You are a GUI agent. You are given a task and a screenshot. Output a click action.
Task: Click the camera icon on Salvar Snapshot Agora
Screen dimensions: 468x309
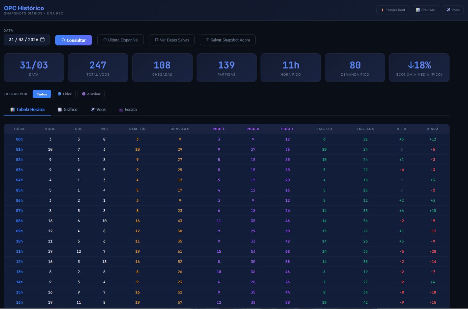point(207,40)
